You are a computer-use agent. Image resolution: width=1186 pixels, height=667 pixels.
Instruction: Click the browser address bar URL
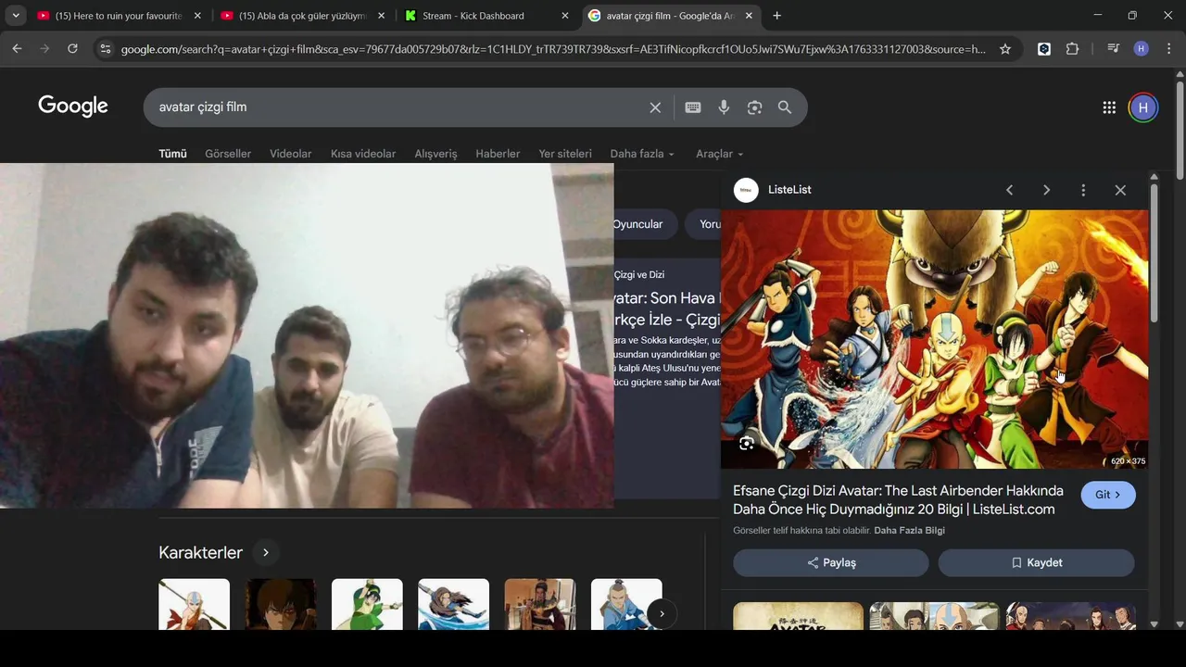(x=553, y=49)
